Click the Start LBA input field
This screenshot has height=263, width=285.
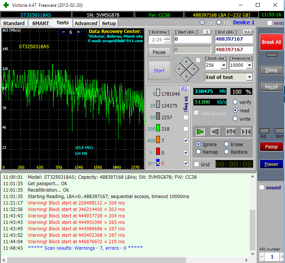[192, 39]
